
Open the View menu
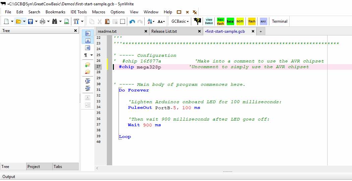(134, 12)
